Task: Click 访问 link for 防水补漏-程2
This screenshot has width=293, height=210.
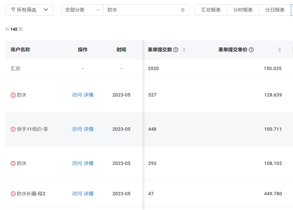Action: point(77,194)
